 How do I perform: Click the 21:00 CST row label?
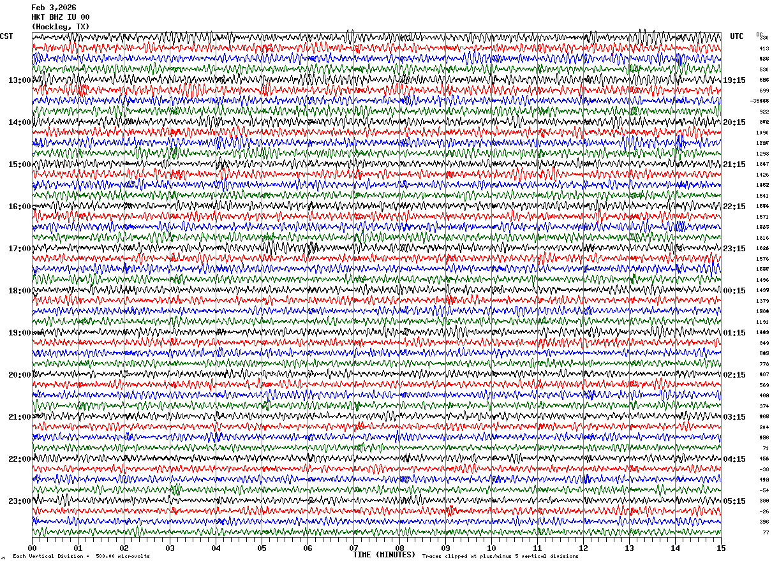20,417
